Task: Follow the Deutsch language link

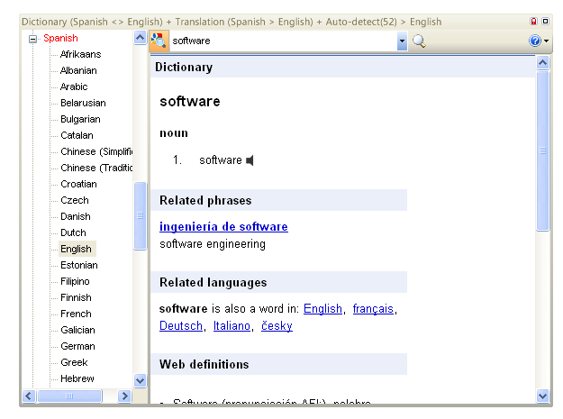Action: 180,326
